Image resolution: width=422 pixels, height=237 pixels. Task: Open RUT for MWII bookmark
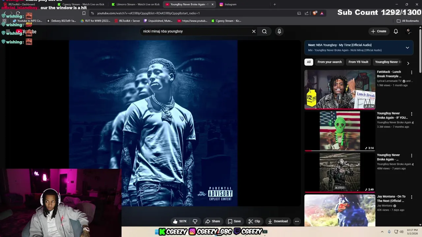click(95, 21)
